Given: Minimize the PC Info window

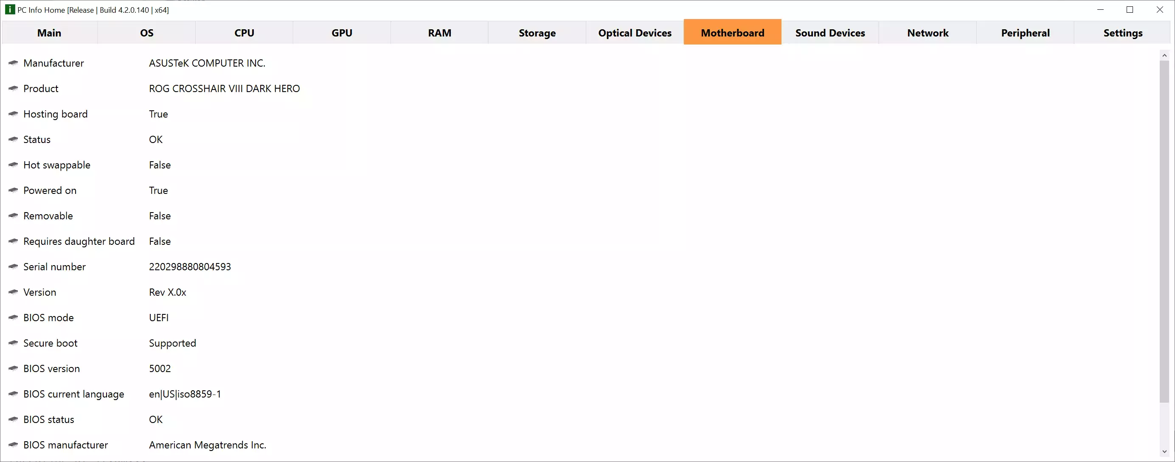Looking at the screenshot, I should 1101,10.
